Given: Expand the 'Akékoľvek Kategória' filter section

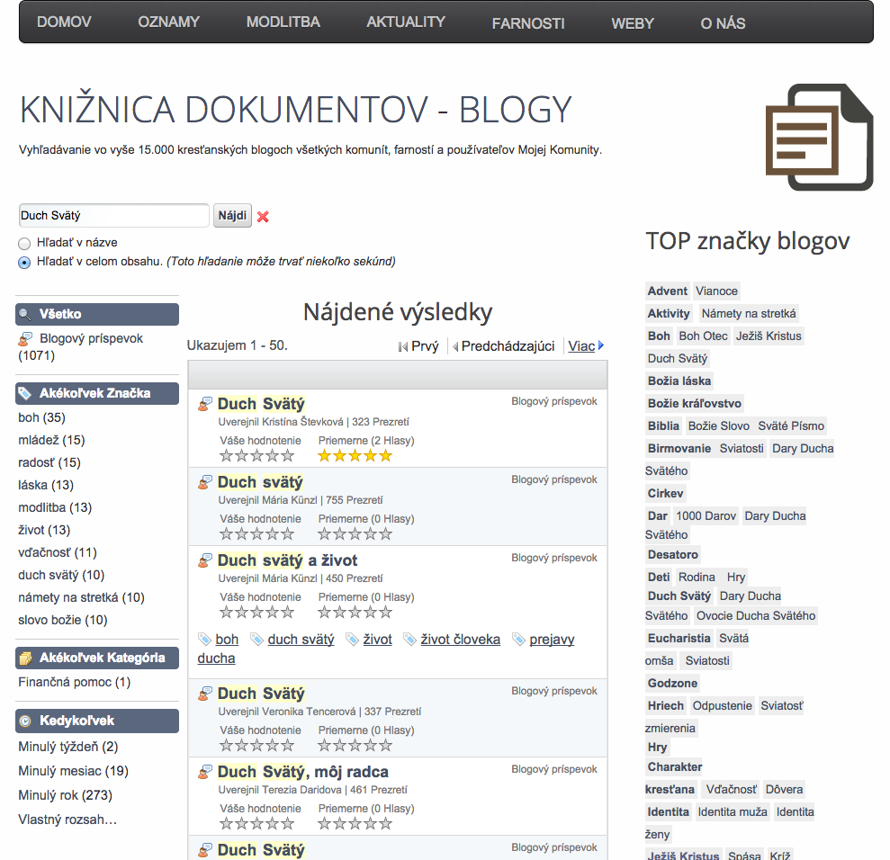Looking at the screenshot, I should (x=97, y=658).
